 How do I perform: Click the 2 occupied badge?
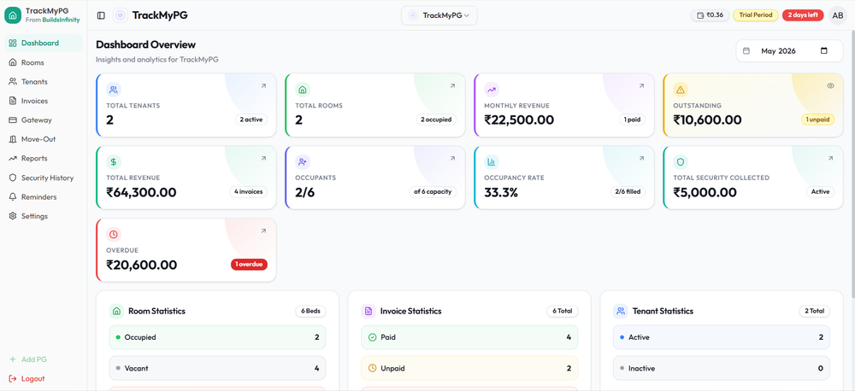click(x=436, y=120)
